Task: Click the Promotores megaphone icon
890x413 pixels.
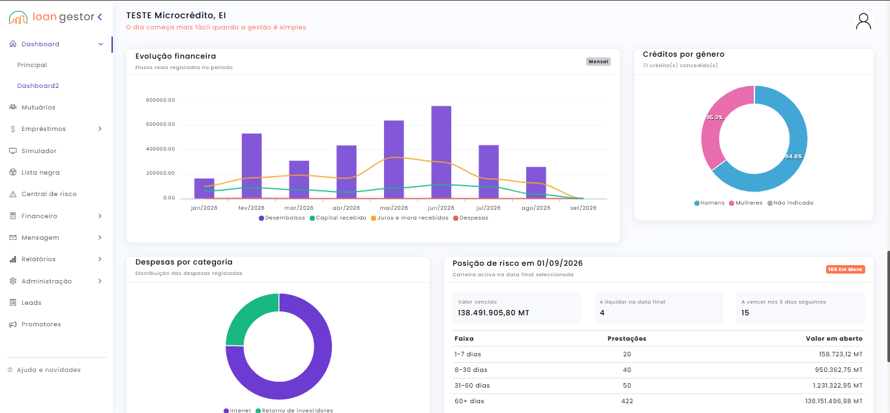Action: [13, 324]
